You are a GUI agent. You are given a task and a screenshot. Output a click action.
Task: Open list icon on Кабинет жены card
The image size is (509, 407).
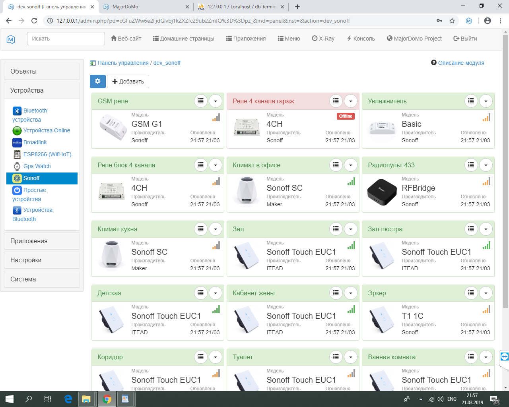(336, 293)
